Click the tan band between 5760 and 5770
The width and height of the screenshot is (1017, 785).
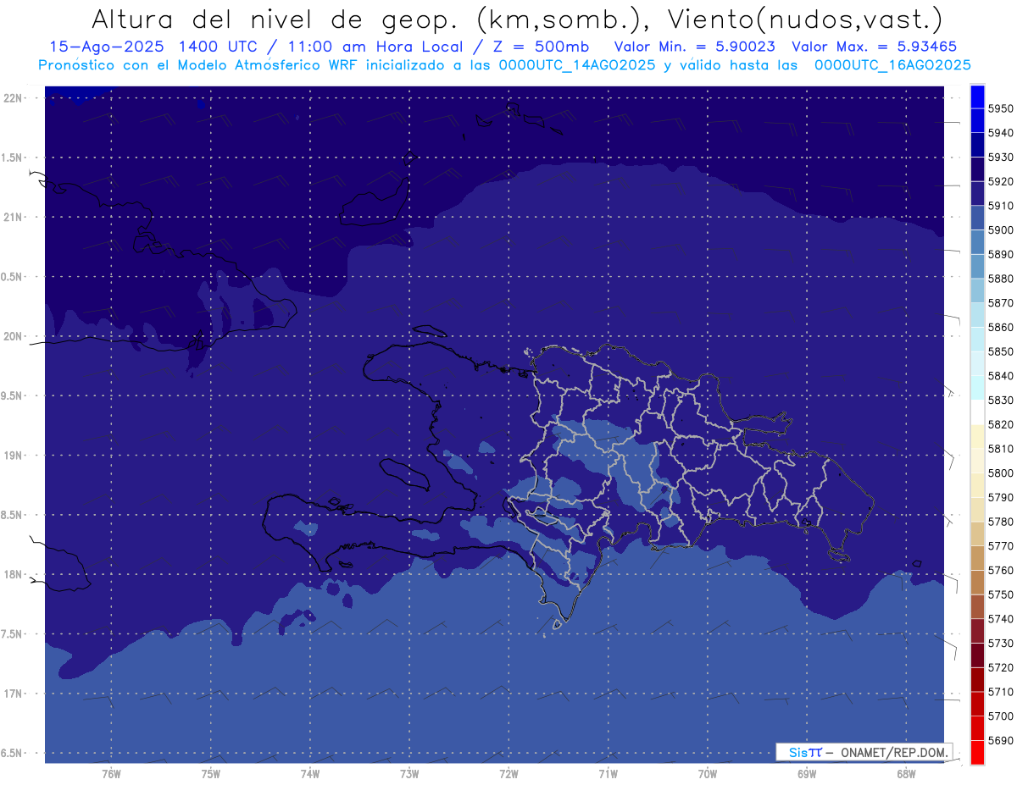(976, 558)
